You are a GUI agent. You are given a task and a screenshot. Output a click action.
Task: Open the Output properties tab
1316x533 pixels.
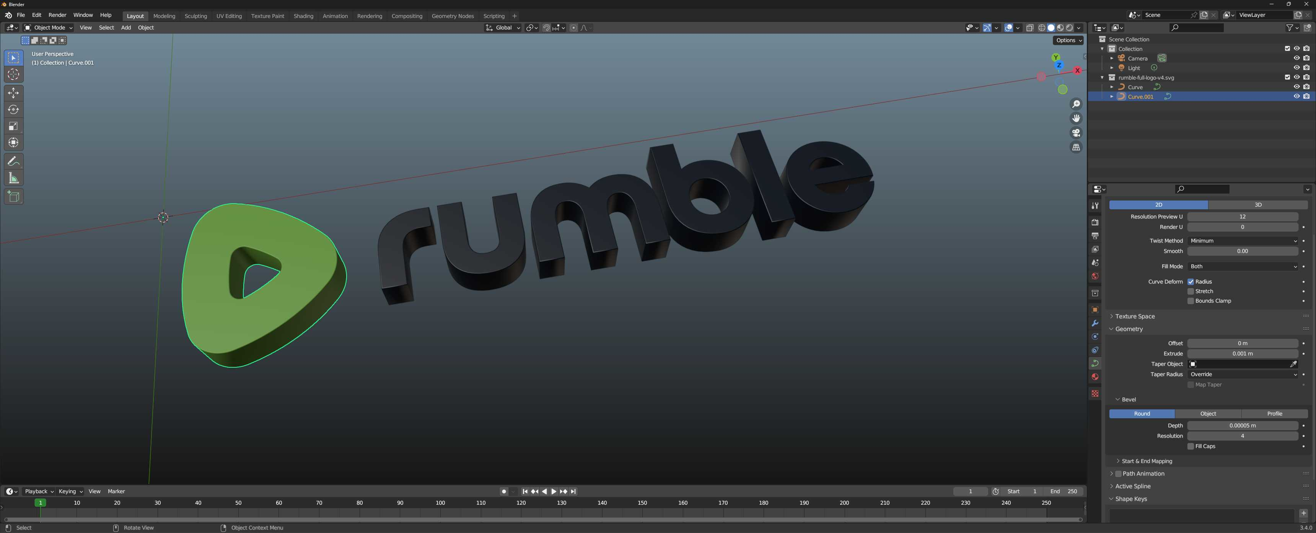pos(1095,236)
